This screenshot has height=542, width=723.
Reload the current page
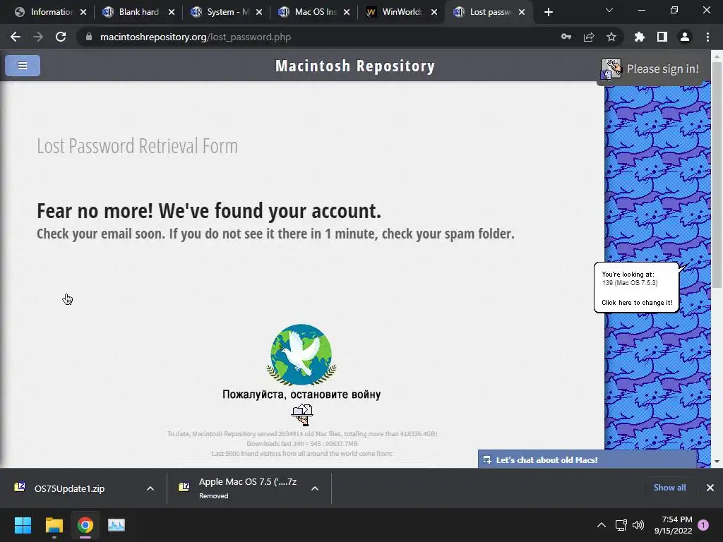[x=61, y=37]
